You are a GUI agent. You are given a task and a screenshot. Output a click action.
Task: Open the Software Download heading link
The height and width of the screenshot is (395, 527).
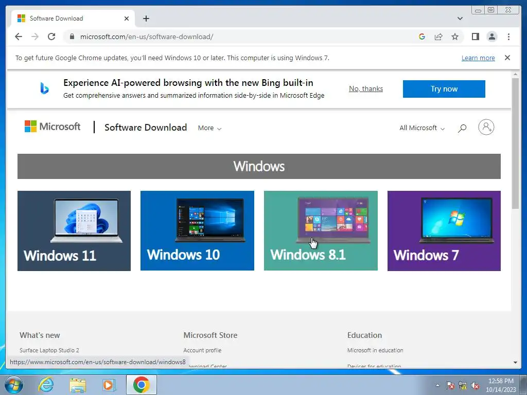click(x=146, y=128)
